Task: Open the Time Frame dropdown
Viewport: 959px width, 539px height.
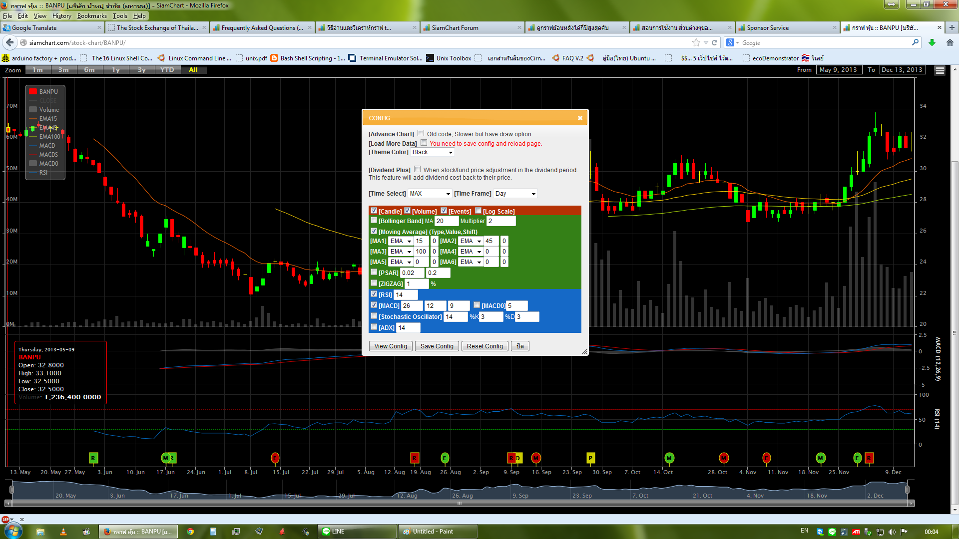Action: 515,194
